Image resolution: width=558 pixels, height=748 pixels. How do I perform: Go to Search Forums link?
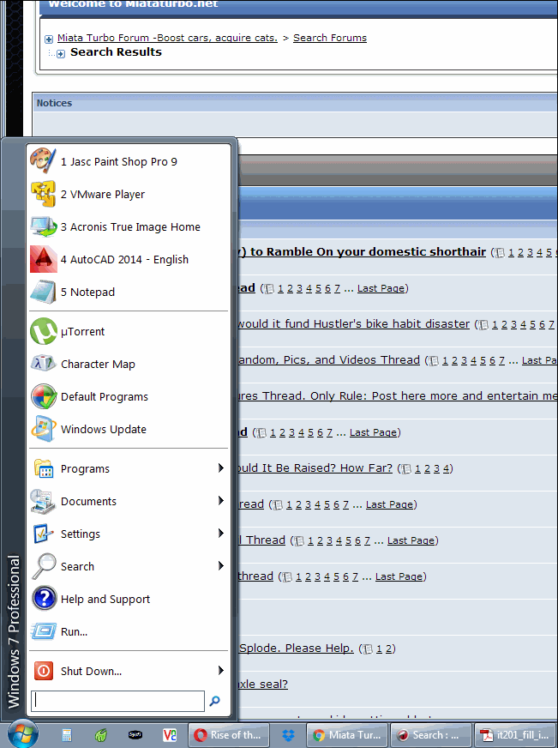coord(330,38)
